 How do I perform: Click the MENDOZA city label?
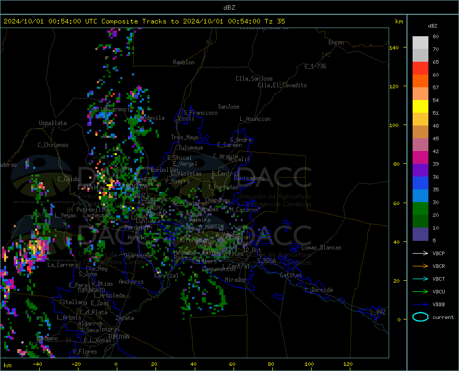136,187
